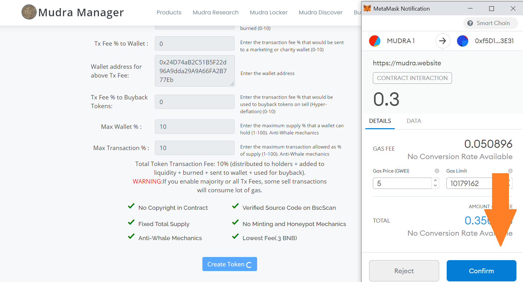Click the Gas Price info icon
The width and height of the screenshot is (523, 282).
pos(437,171)
